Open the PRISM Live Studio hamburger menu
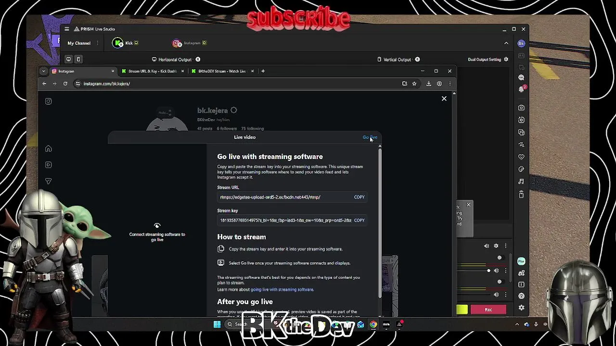This screenshot has width=616, height=346. [67, 29]
